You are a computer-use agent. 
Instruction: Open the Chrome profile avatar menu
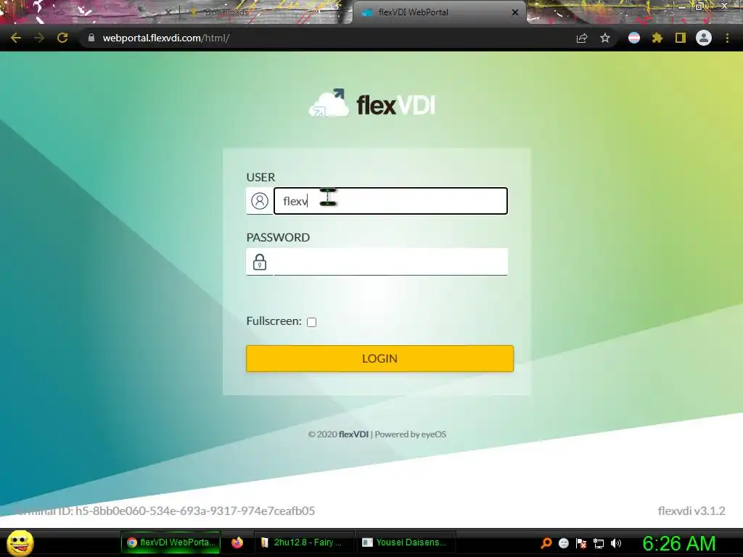(704, 38)
